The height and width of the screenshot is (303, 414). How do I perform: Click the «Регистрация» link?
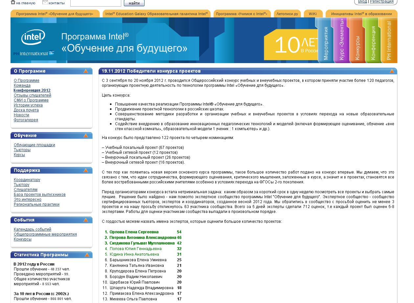(x=382, y=2)
